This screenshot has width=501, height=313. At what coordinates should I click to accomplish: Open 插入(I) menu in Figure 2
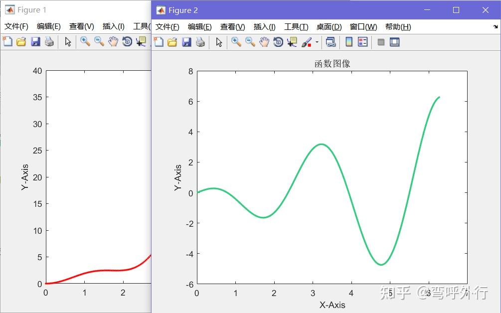pyautogui.click(x=265, y=27)
